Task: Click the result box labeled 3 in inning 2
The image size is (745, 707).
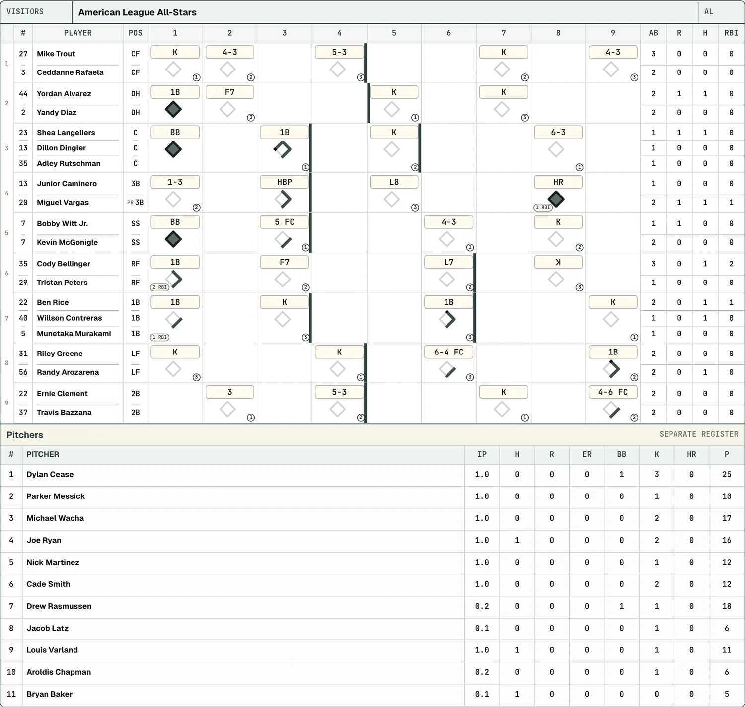Action: 229,392
